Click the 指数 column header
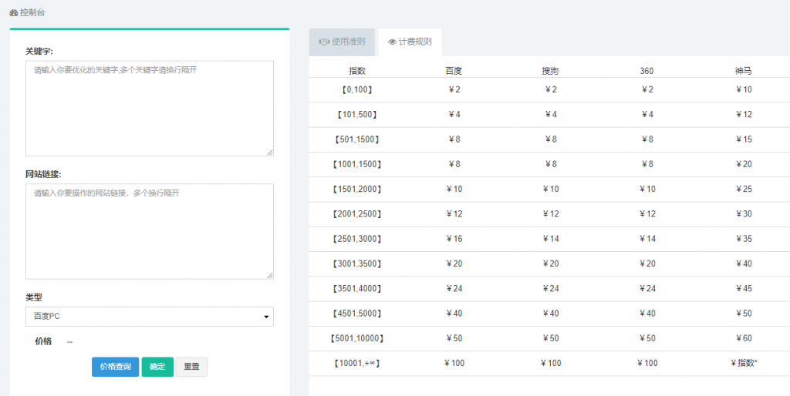790x396 pixels. tap(357, 71)
